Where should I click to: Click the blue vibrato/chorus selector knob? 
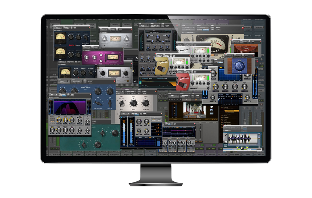(x=239, y=65)
